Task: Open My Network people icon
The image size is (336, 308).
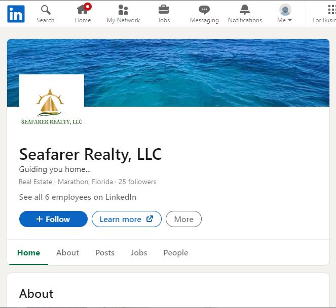Action: coord(123,10)
